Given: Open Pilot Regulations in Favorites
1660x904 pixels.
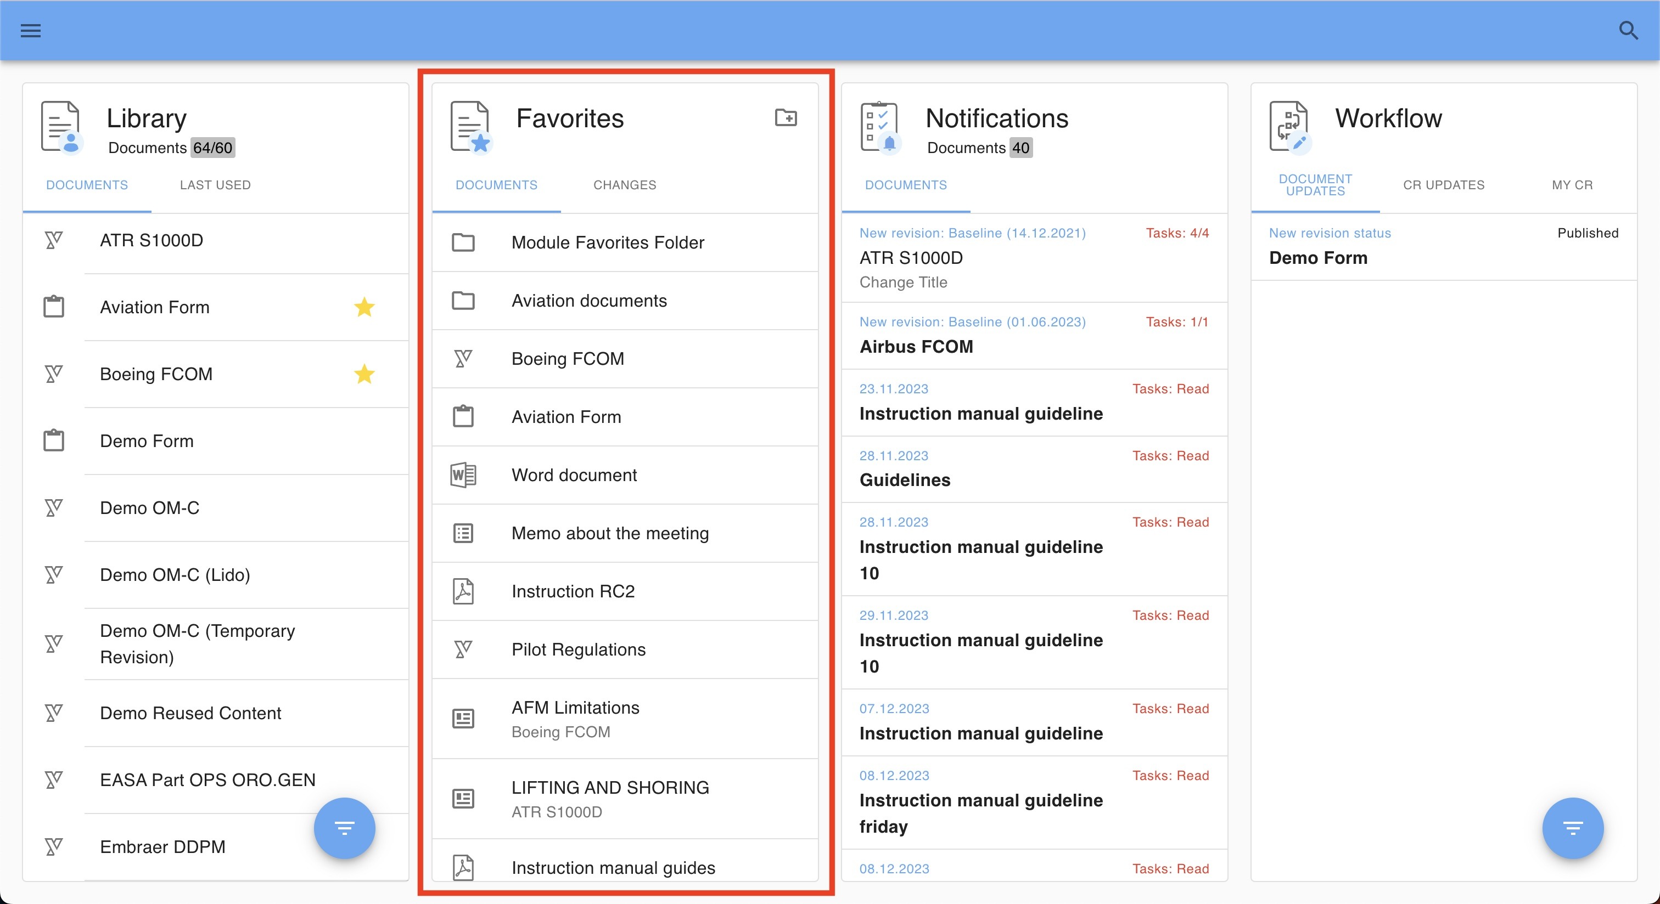Looking at the screenshot, I should click(578, 649).
